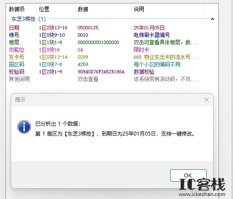Collapse the 东芝3梯控 group chevron
Viewport: 233px width, 199px height.
pos(212,19)
